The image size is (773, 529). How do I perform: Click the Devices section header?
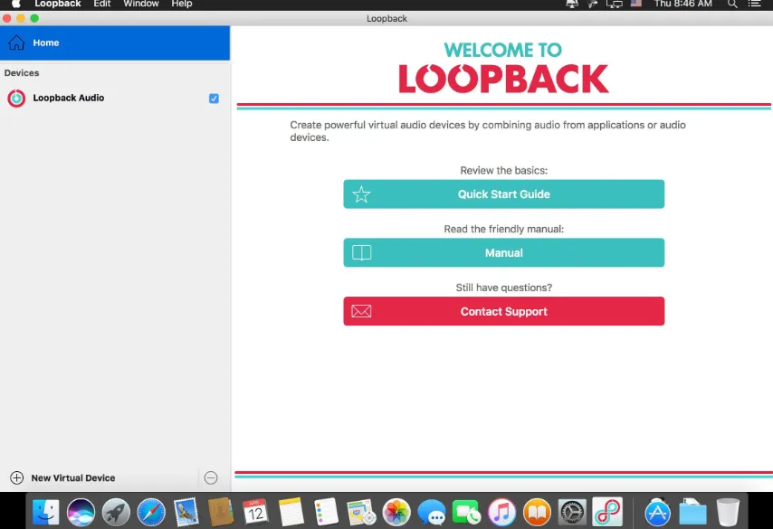click(x=22, y=73)
